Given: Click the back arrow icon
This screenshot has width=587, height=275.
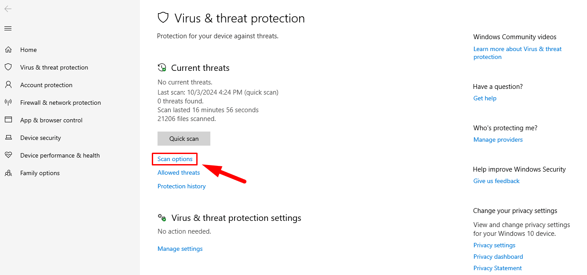Looking at the screenshot, I should point(8,9).
